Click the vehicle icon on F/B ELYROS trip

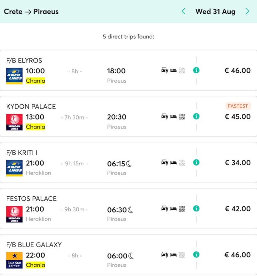pyautogui.click(x=165, y=71)
